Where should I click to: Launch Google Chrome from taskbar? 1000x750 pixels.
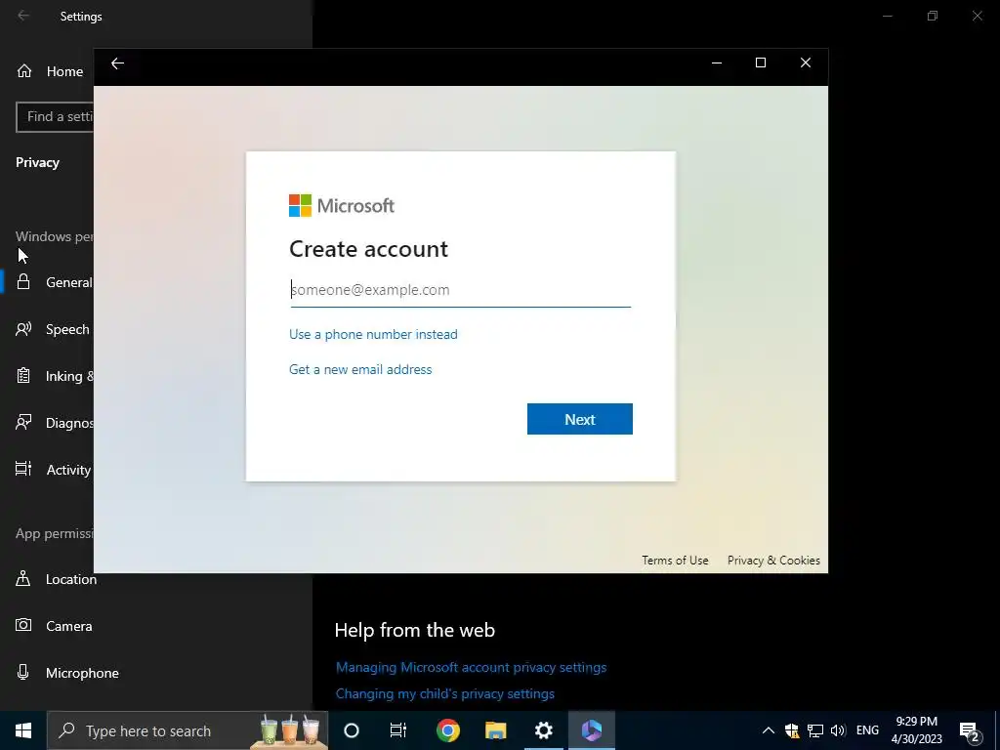(447, 730)
